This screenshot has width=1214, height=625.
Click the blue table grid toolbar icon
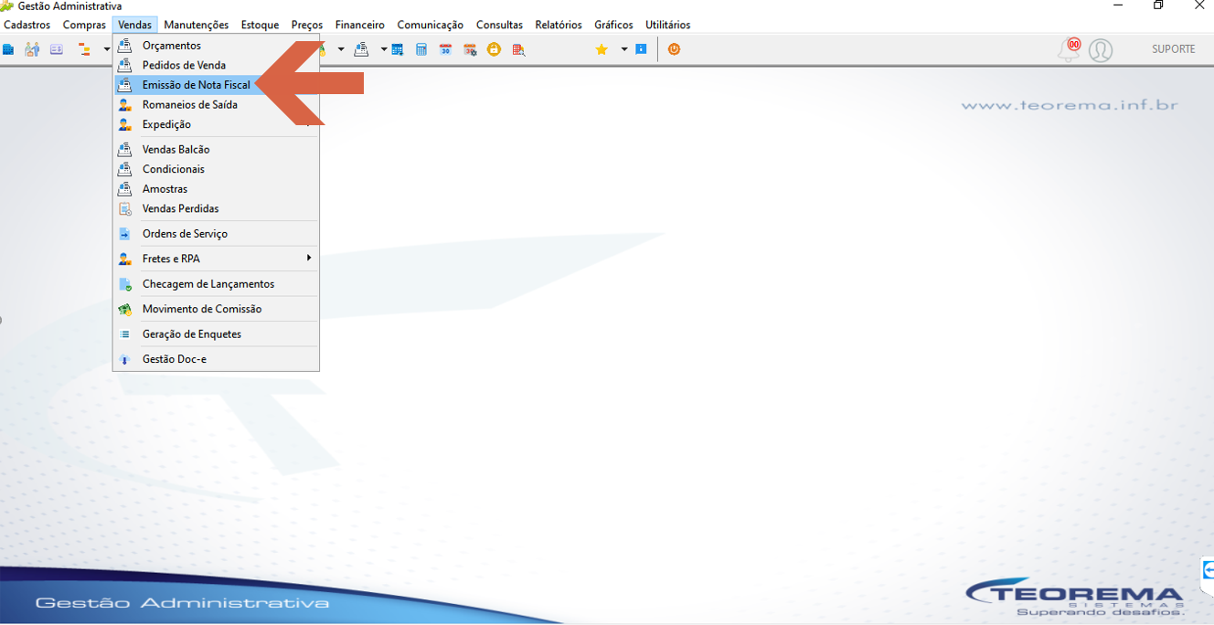click(x=398, y=49)
